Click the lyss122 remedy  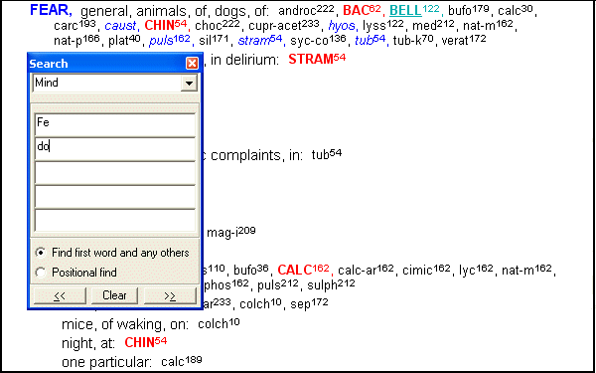(382, 26)
